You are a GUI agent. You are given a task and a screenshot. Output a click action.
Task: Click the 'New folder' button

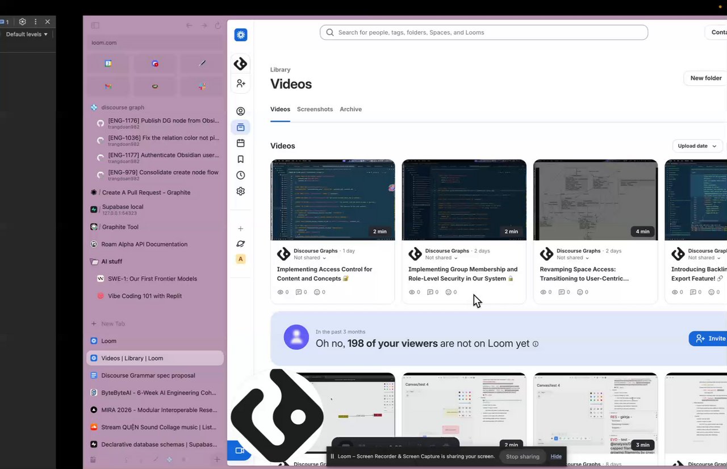click(706, 78)
